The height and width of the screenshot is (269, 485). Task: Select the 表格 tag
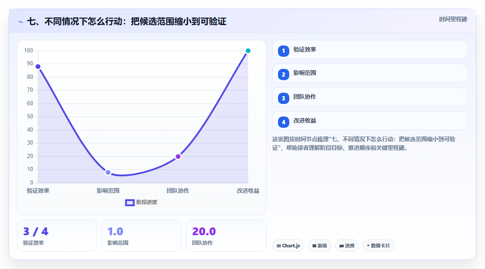coord(320,246)
